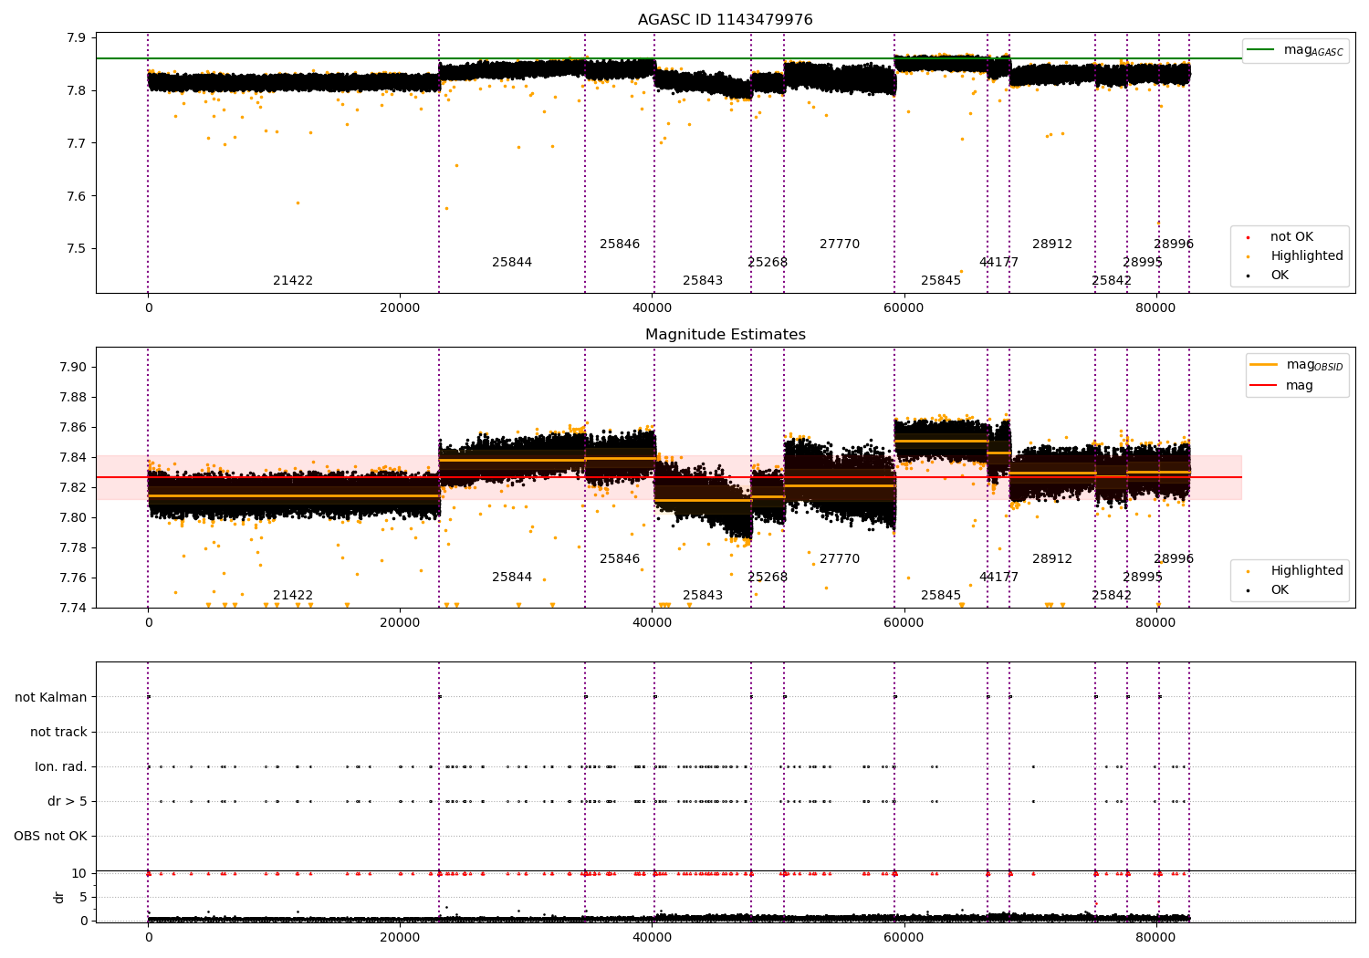Viewport: 1369px width, 958px height.
Task: Click obsid label 25268 in the AGASC plot
Action: [768, 263]
